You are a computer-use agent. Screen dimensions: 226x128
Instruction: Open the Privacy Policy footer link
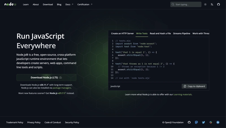(34, 122)
